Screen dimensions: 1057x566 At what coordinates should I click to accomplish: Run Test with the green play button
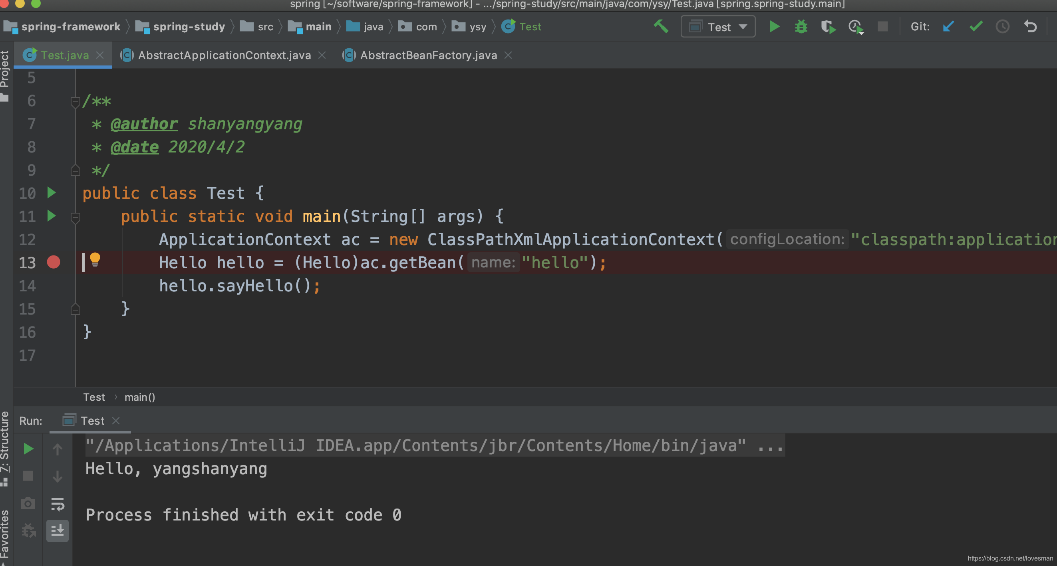[x=774, y=27]
